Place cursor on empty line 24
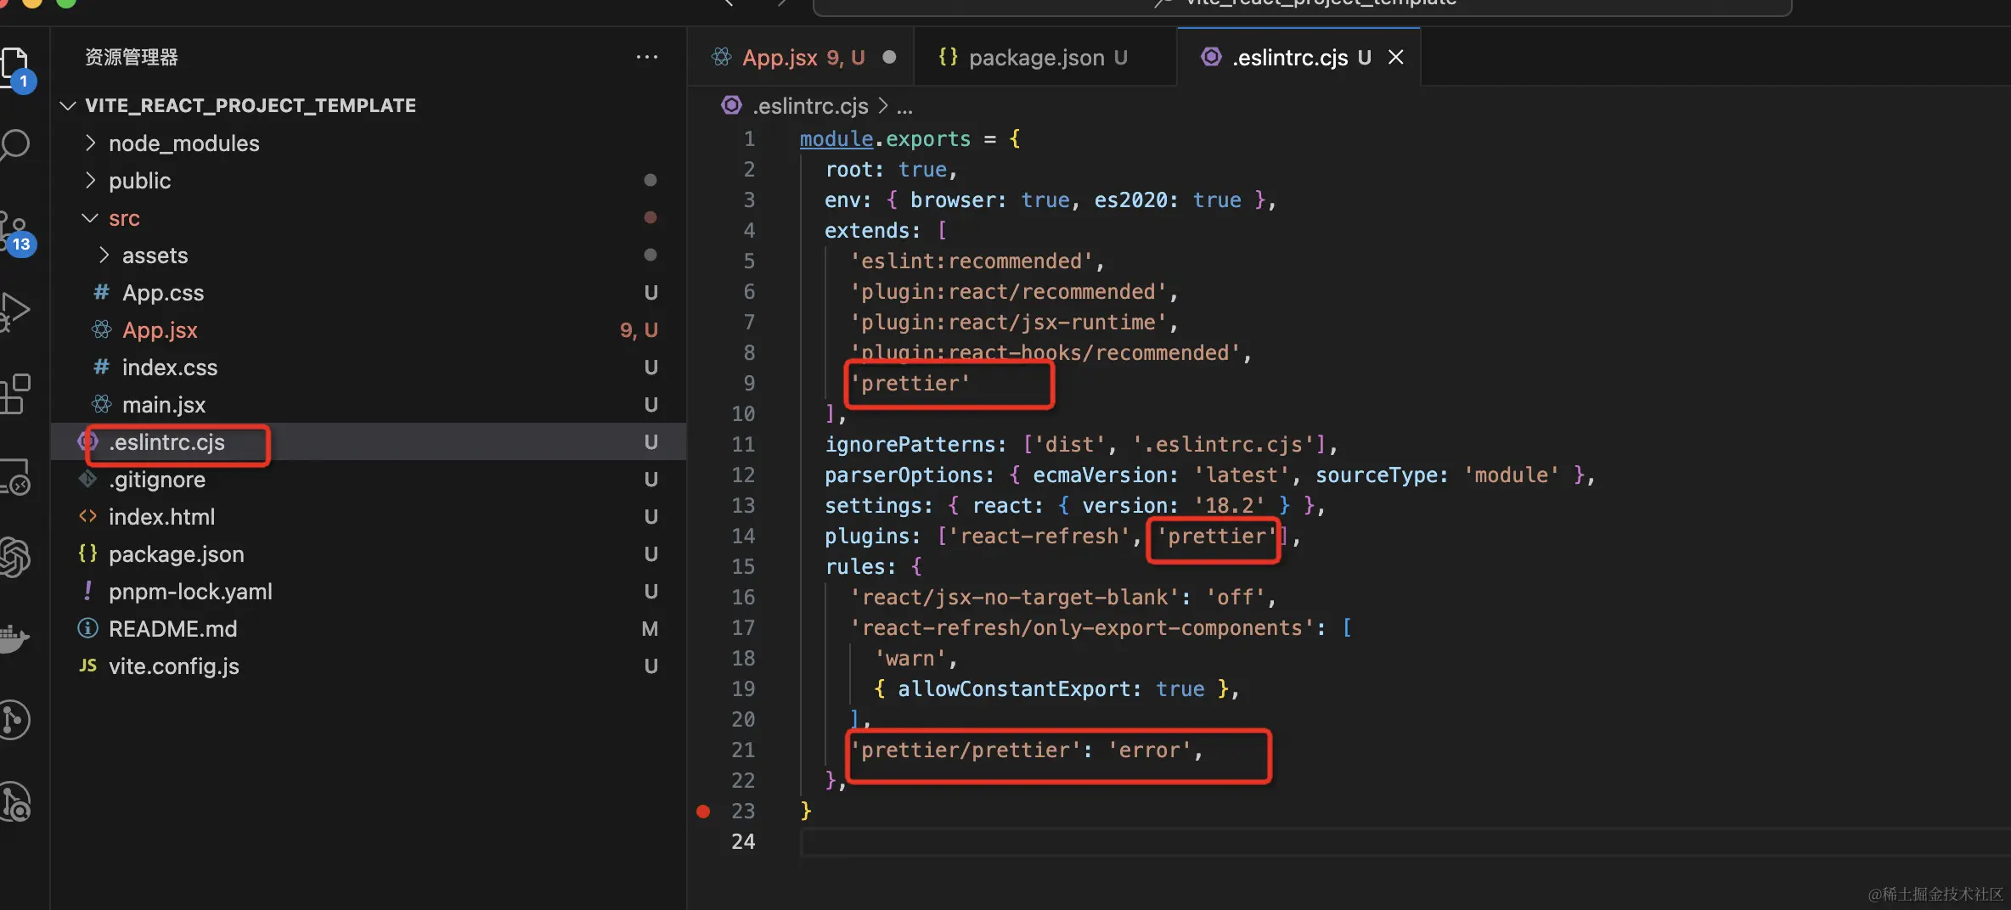 pyautogui.click(x=1405, y=841)
